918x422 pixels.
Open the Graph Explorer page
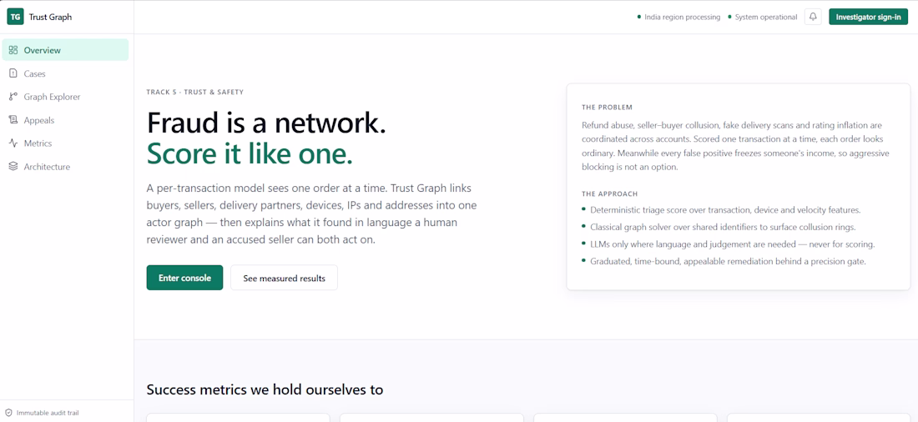[65, 97]
